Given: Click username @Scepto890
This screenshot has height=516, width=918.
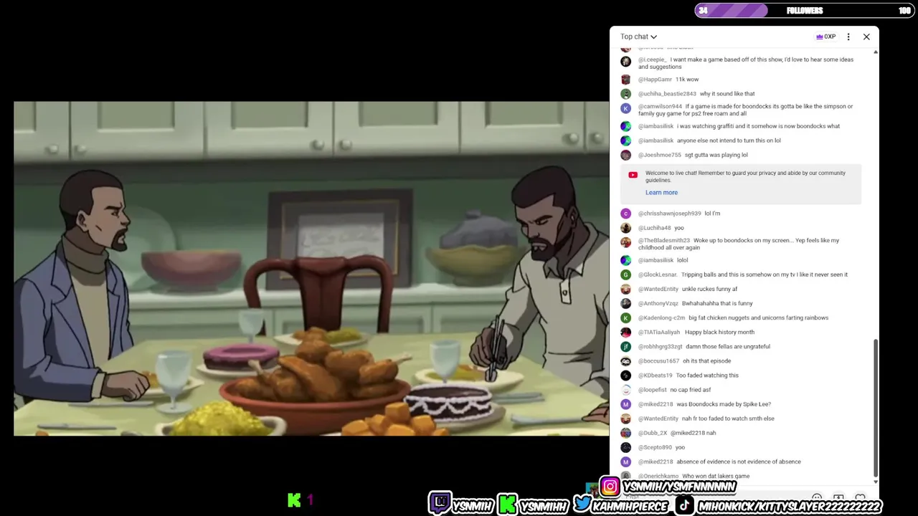Looking at the screenshot, I should point(655,447).
